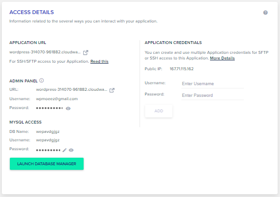Click the MySQL Username value wepavdgjgz
This screenshot has width=280, height=197.
coord(47,140)
